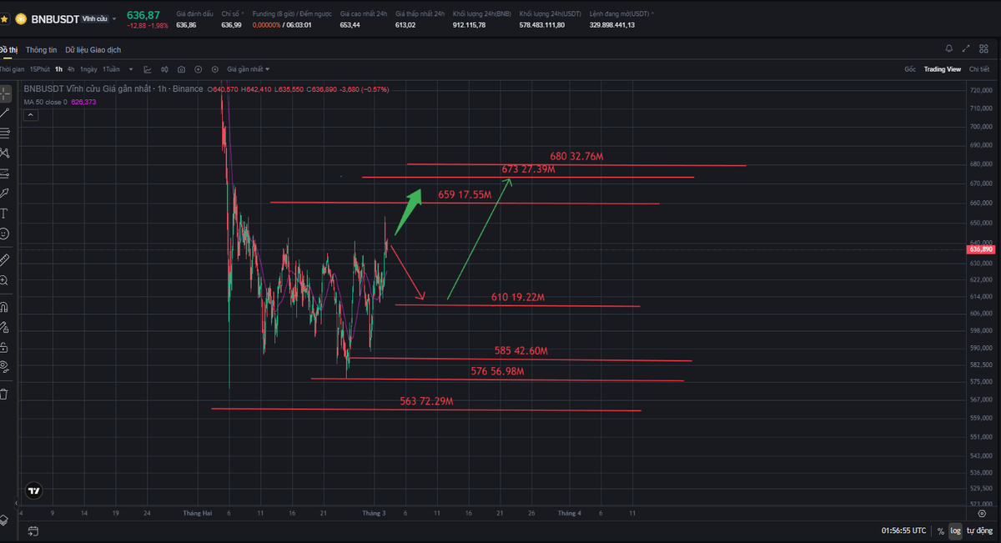Select the '585 42.60M' level label

[521, 351]
